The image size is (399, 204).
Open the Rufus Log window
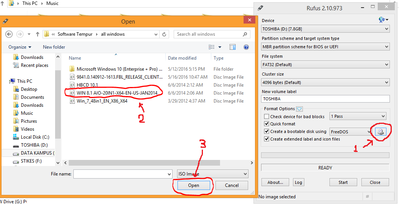(298, 182)
